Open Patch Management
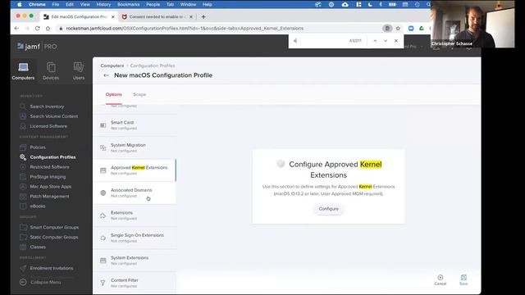 pyautogui.click(x=49, y=197)
